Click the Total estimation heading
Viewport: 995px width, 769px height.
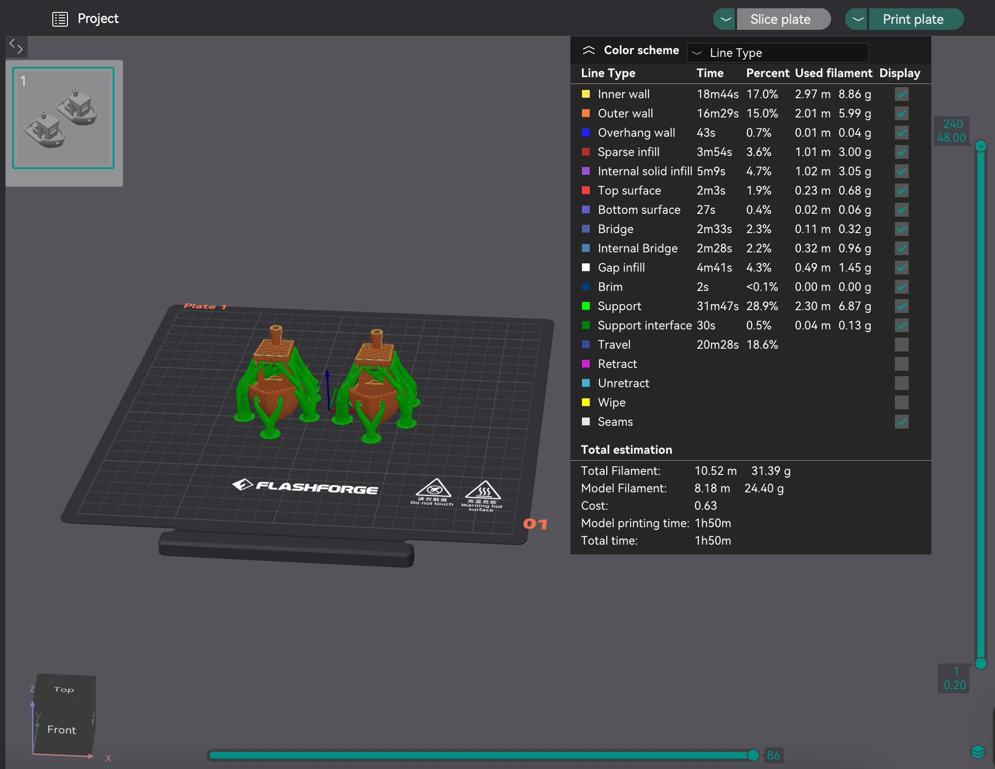(x=626, y=450)
